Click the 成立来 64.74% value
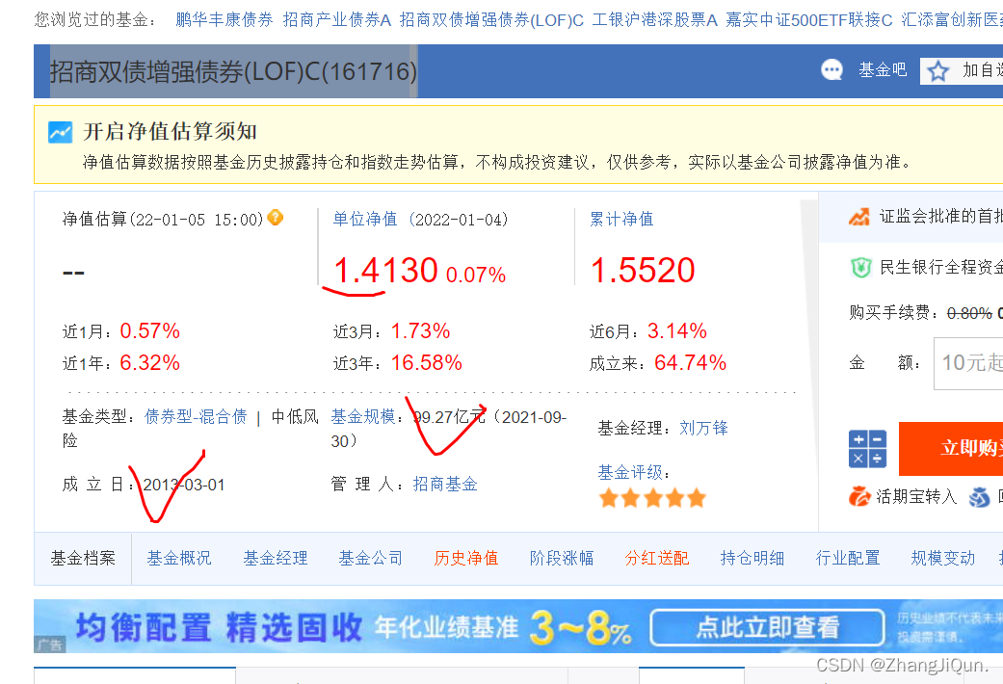 [x=690, y=363]
